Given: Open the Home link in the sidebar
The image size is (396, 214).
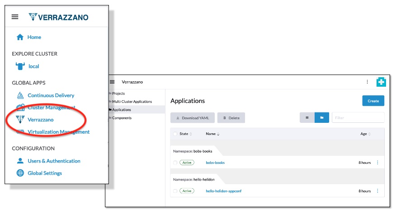Looking at the screenshot, I should point(34,37).
